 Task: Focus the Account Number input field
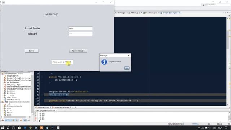(x=80, y=29)
